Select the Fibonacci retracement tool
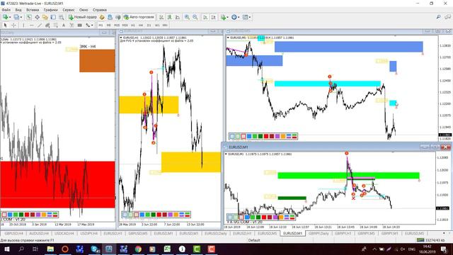The width and height of the screenshot is (453, 255). 56,25
